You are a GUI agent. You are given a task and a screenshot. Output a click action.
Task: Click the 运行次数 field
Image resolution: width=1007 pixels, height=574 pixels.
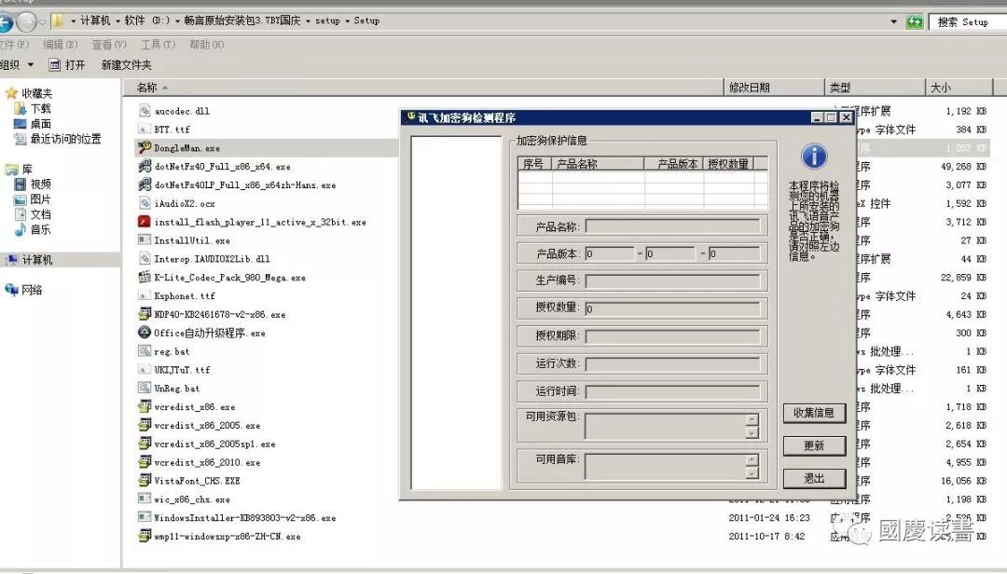(672, 364)
